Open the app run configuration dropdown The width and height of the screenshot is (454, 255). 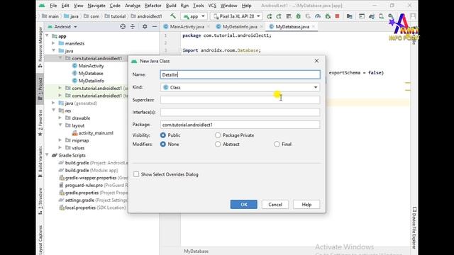(x=194, y=16)
